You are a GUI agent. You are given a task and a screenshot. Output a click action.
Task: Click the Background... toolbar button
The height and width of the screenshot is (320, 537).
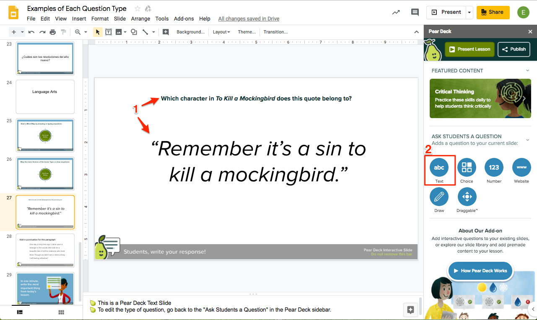click(191, 32)
